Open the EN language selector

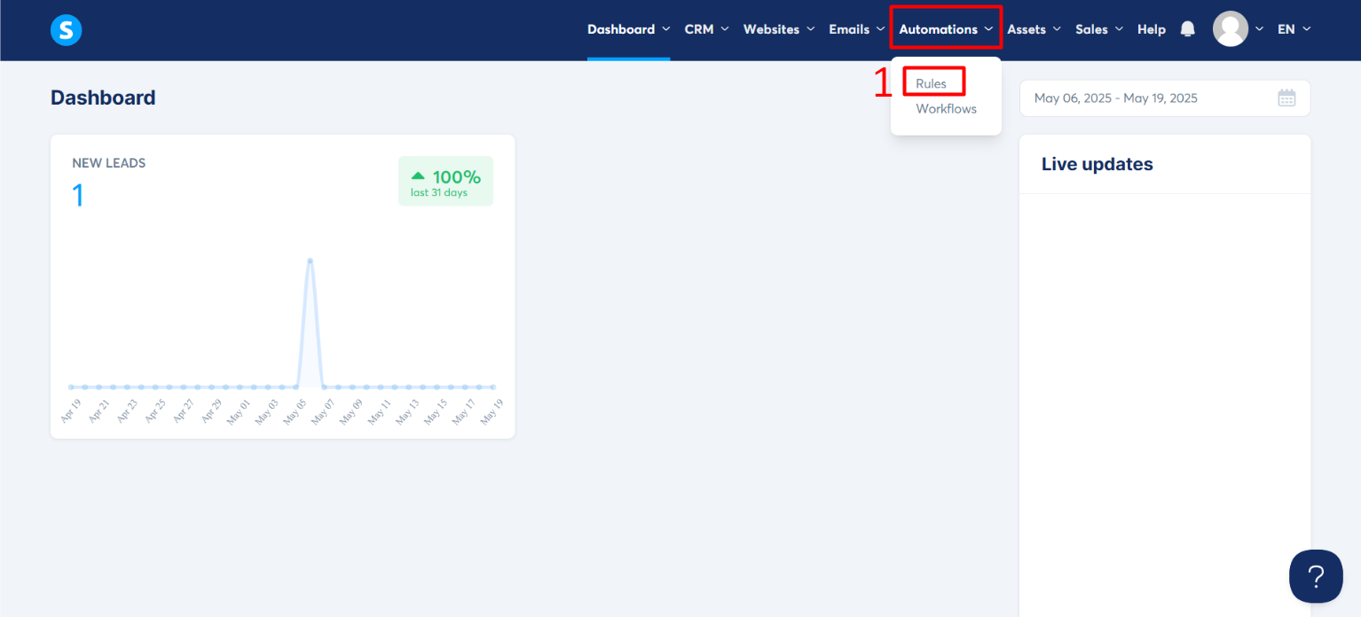1294,29
